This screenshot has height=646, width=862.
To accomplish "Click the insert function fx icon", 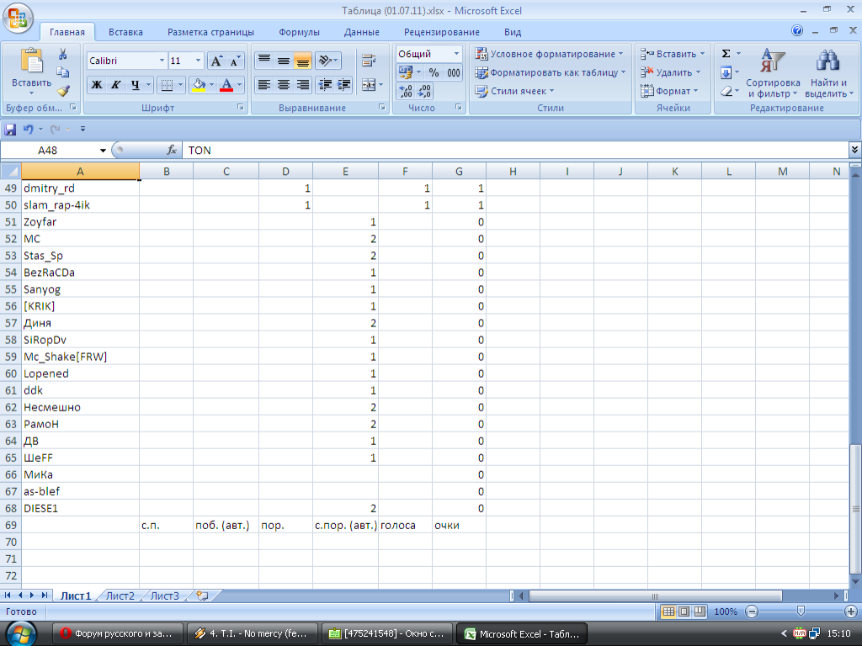I will pyautogui.click(x=172, y=150).
